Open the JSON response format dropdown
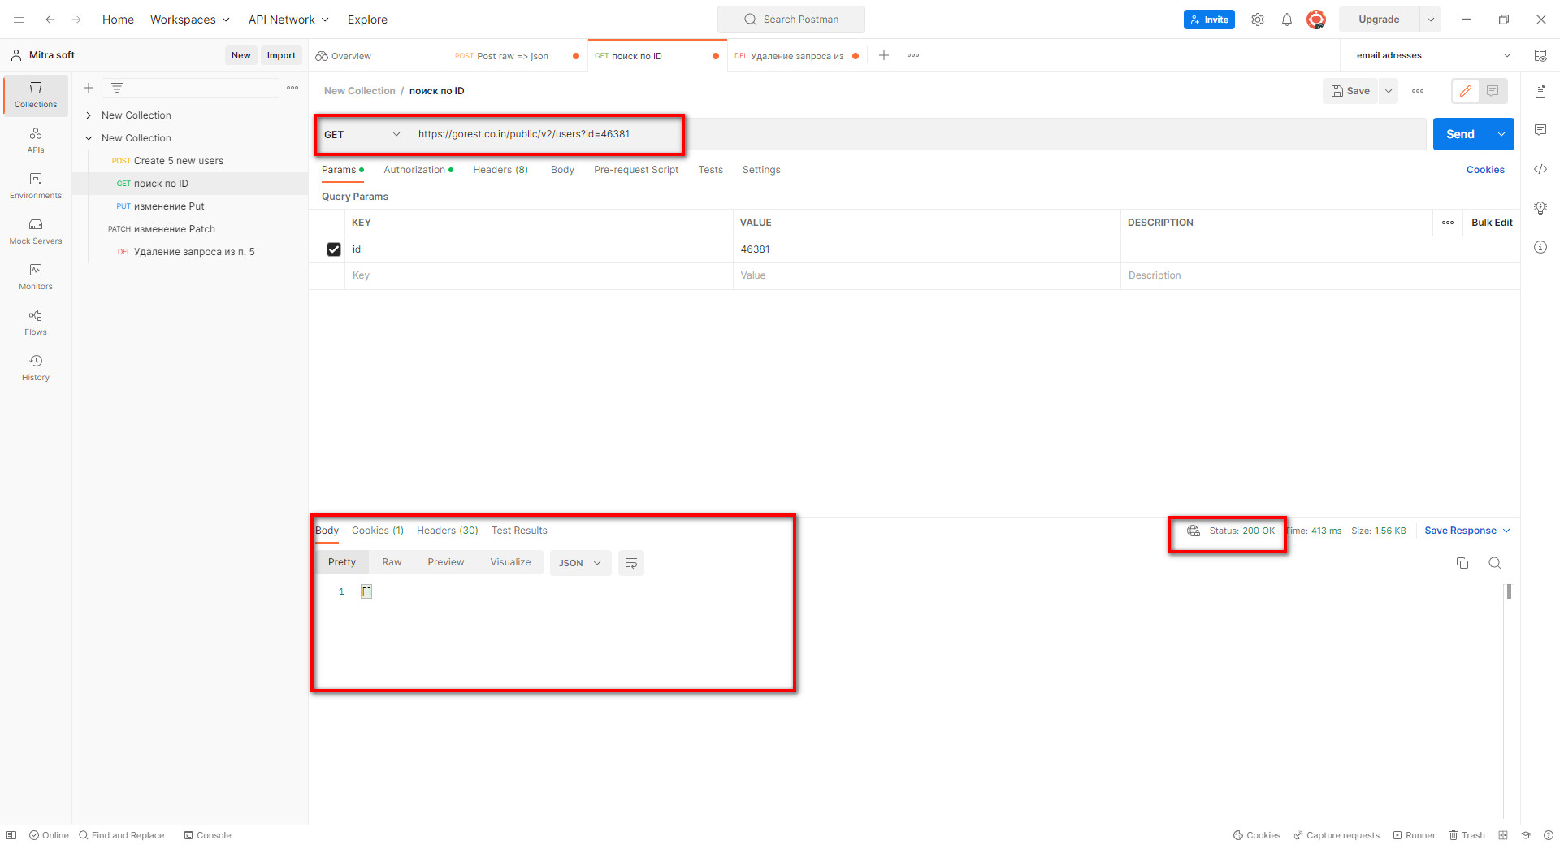 click(580, 563)
